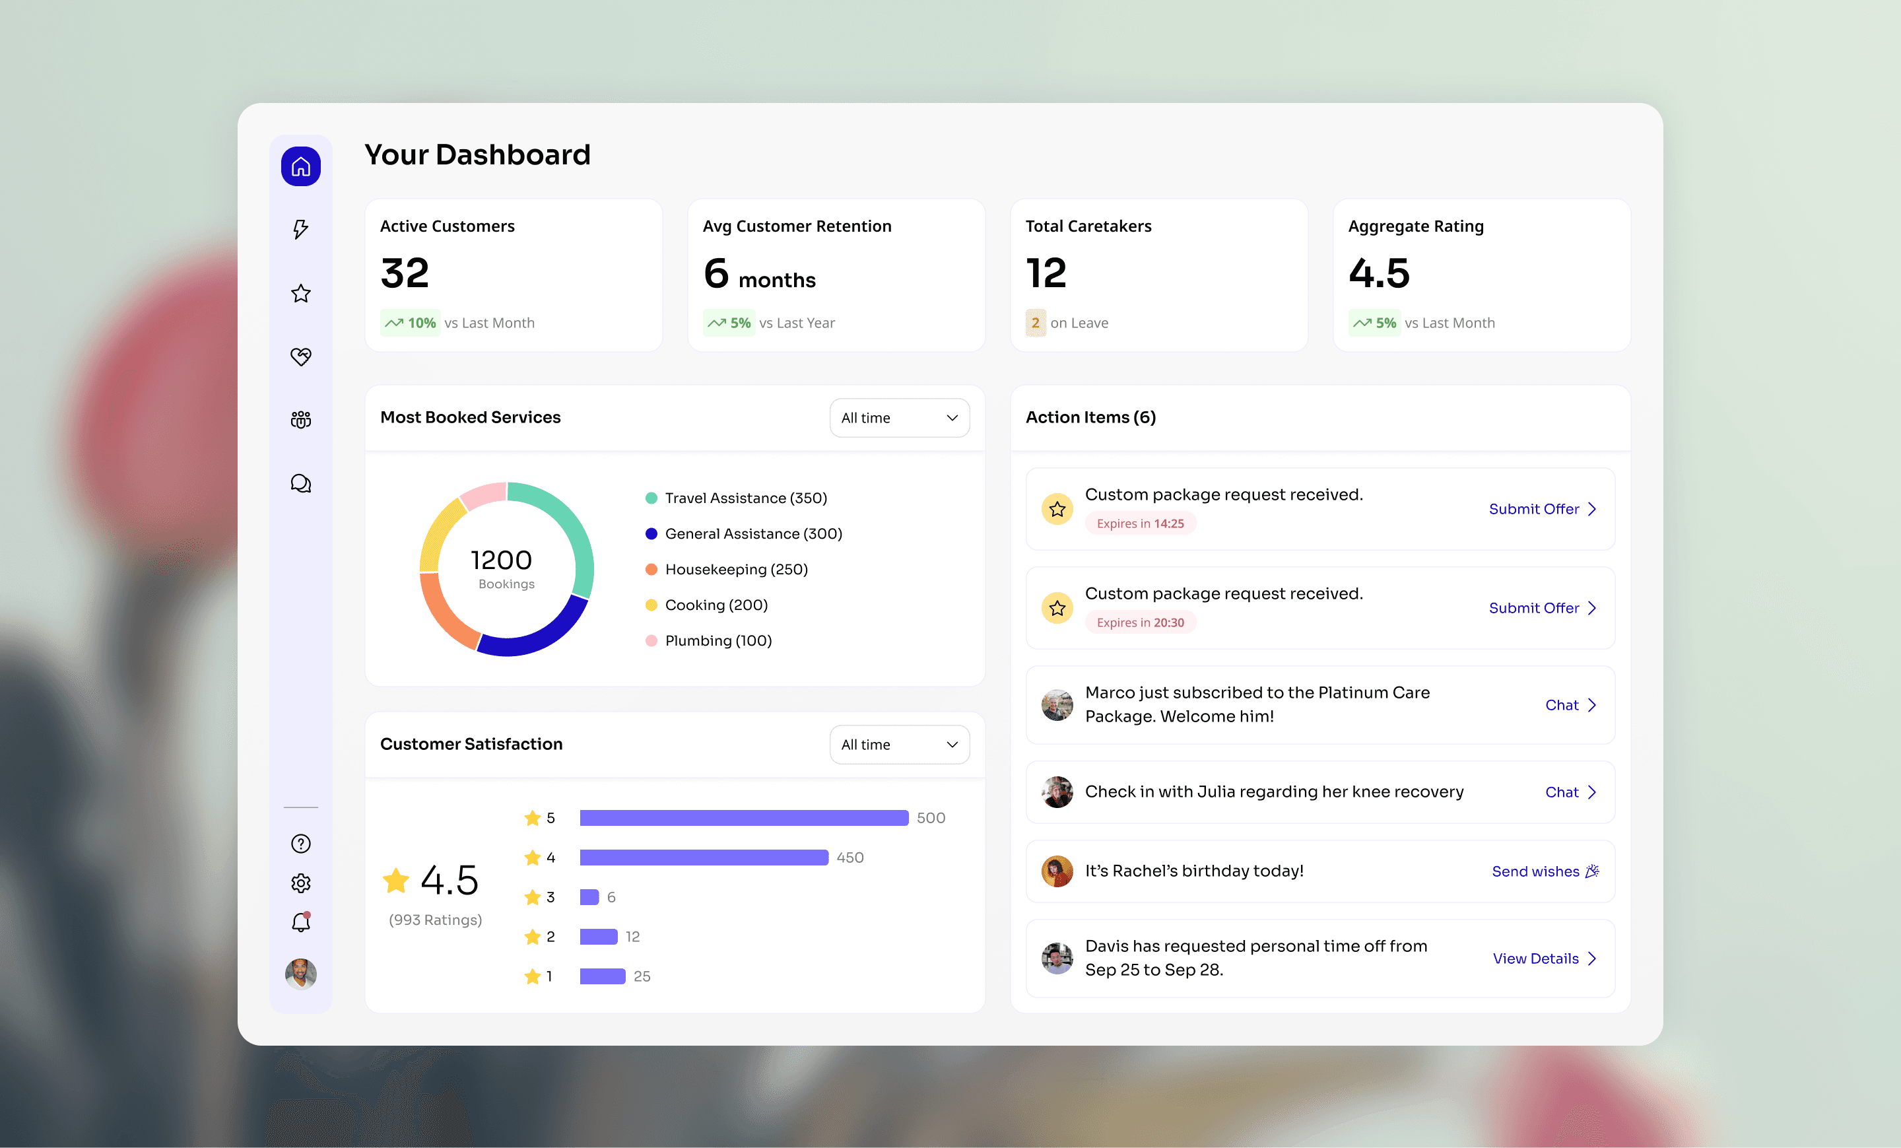Open the star sidebar icon

pyautogui.click(x=301, y=293)
